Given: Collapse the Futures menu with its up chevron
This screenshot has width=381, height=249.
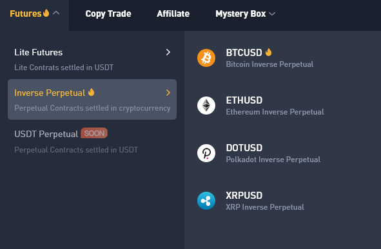Looking at the screenshot, I should click(56, 13).
